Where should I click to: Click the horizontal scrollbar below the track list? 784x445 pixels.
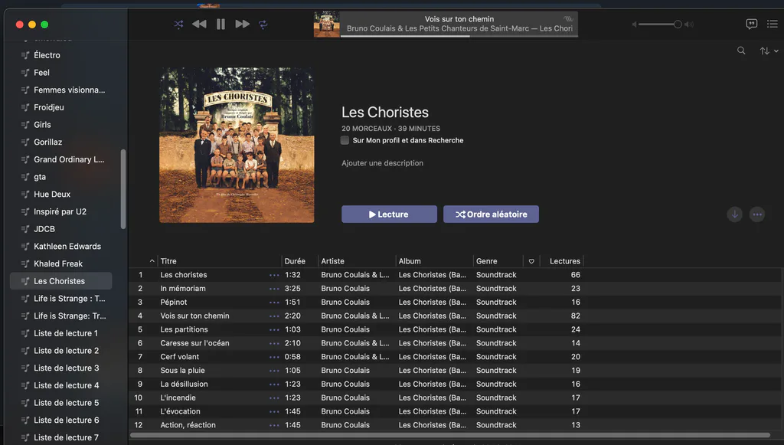point(450,435)
